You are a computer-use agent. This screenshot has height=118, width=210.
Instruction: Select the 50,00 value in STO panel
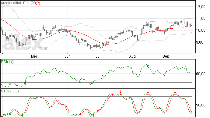click(x=201, y=105)
